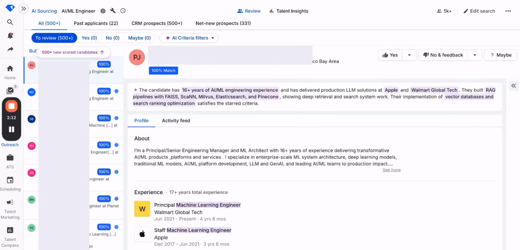
Task: Open the AI Criteria filters dropdown
Action: [189, 38]
